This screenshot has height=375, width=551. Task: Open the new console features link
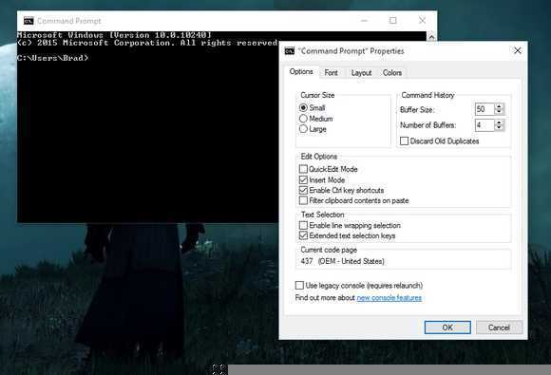pos(389,298)
